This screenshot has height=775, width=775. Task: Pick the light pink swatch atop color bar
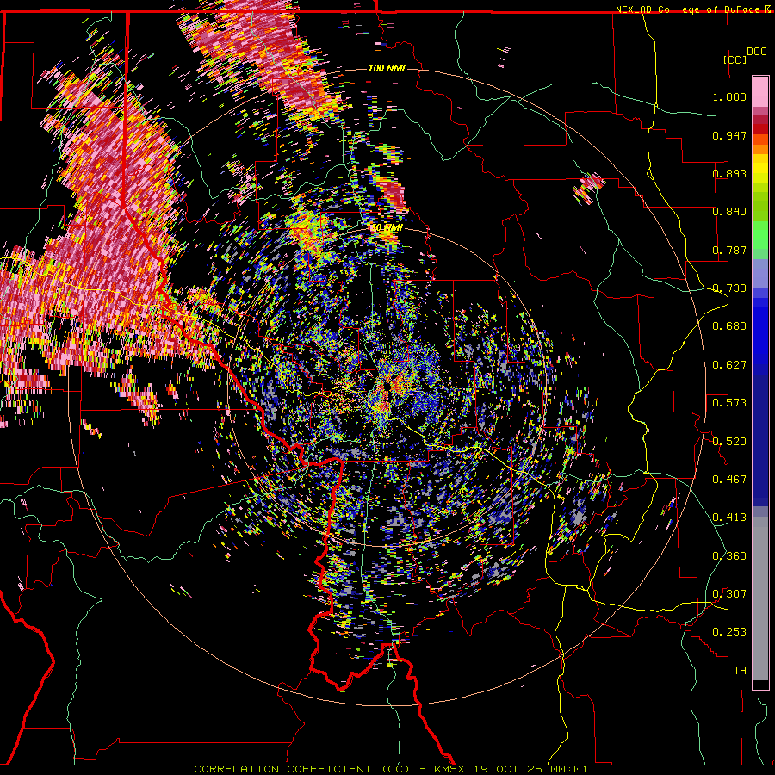760,91
